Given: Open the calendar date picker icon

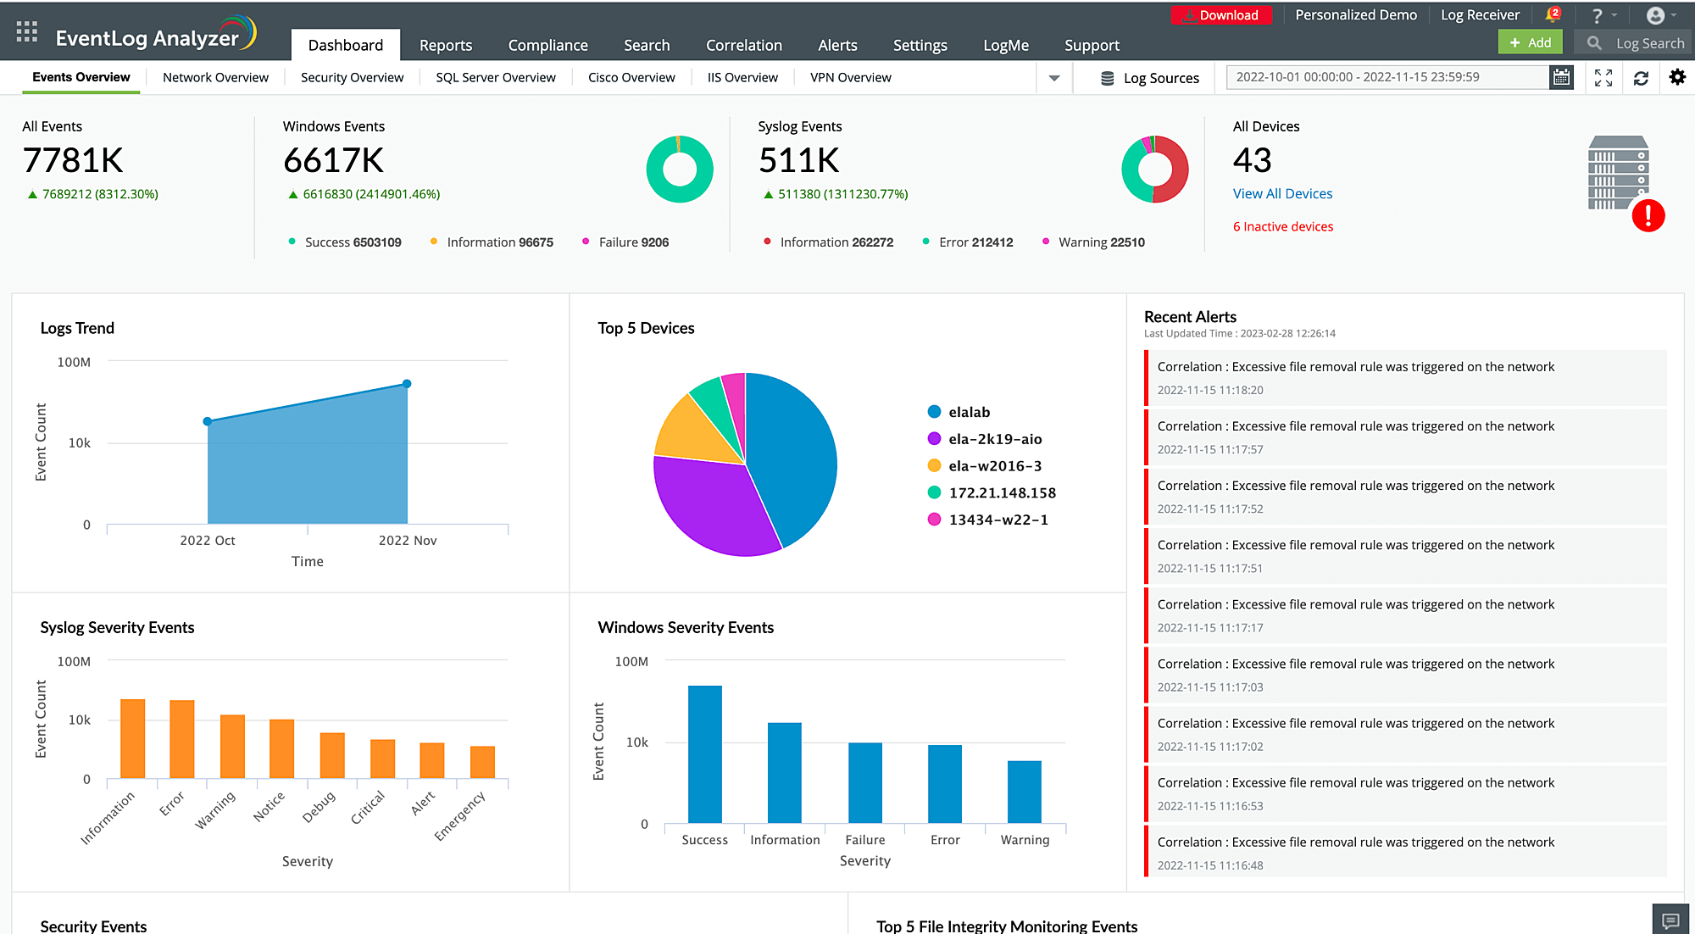Looking at the screenshot, I should [x=1561, y=77].
